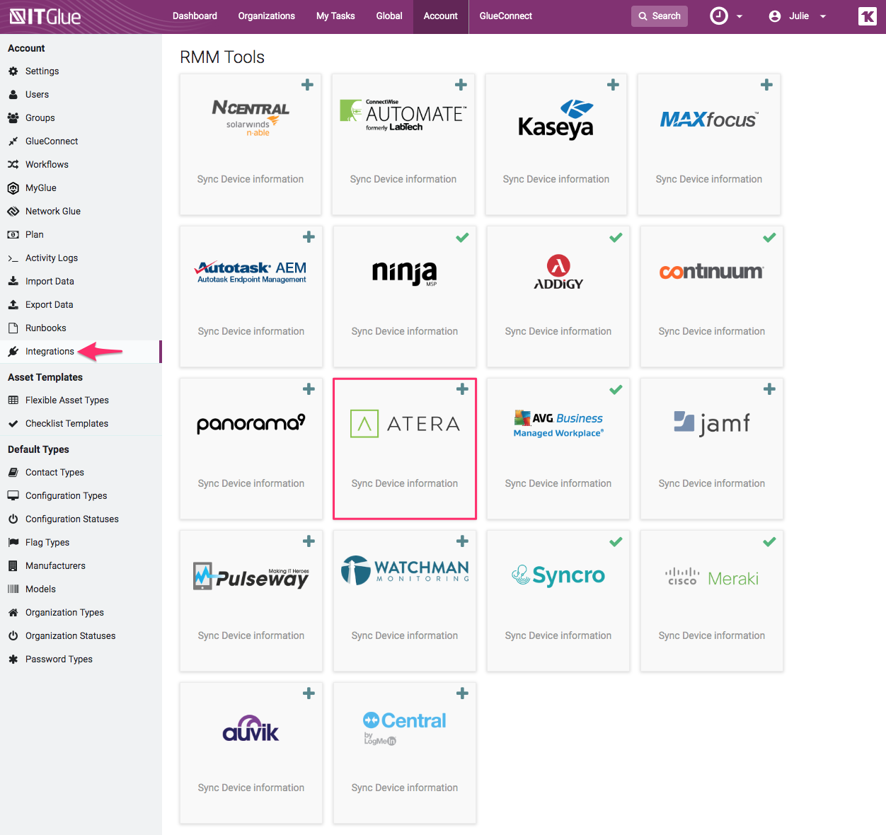Image resolution: width=886 pixels, height=835 pixels.
Task: Click the green checkmark on the Continuum card
Action: pos(769,238)
